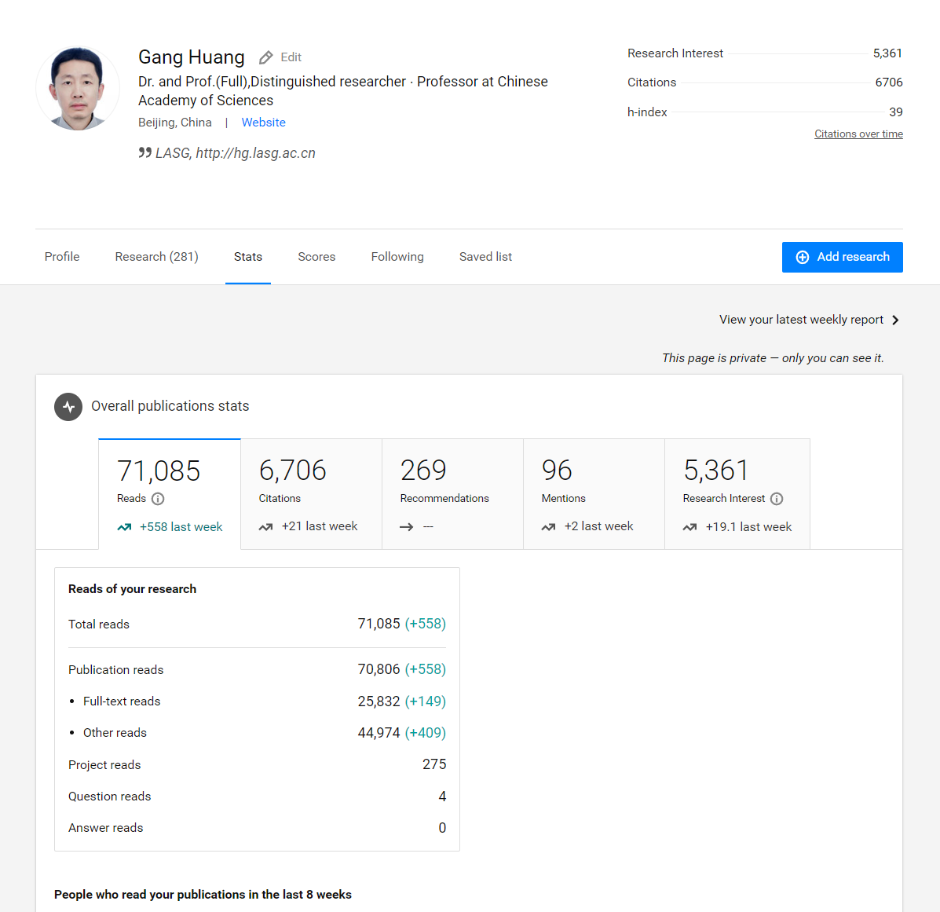Click the header Citations value 6706
This screenshot has width=940, height=912.
coord(888,82)
